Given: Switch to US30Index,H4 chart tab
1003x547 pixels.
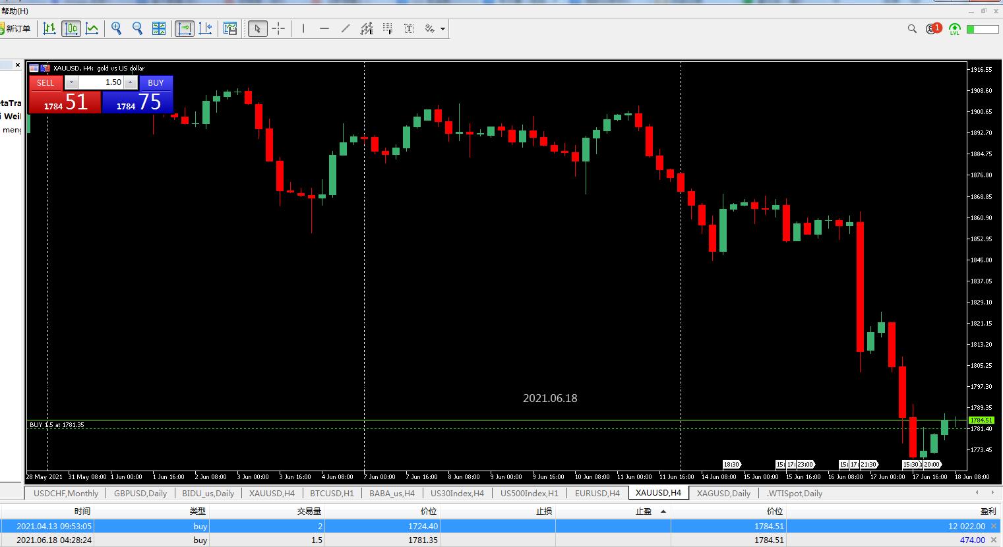Looking at the screenshot, I should tap(457, 493).
